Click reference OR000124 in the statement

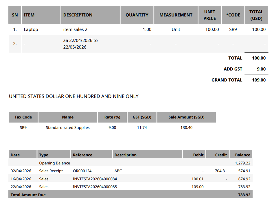[82, 171]
